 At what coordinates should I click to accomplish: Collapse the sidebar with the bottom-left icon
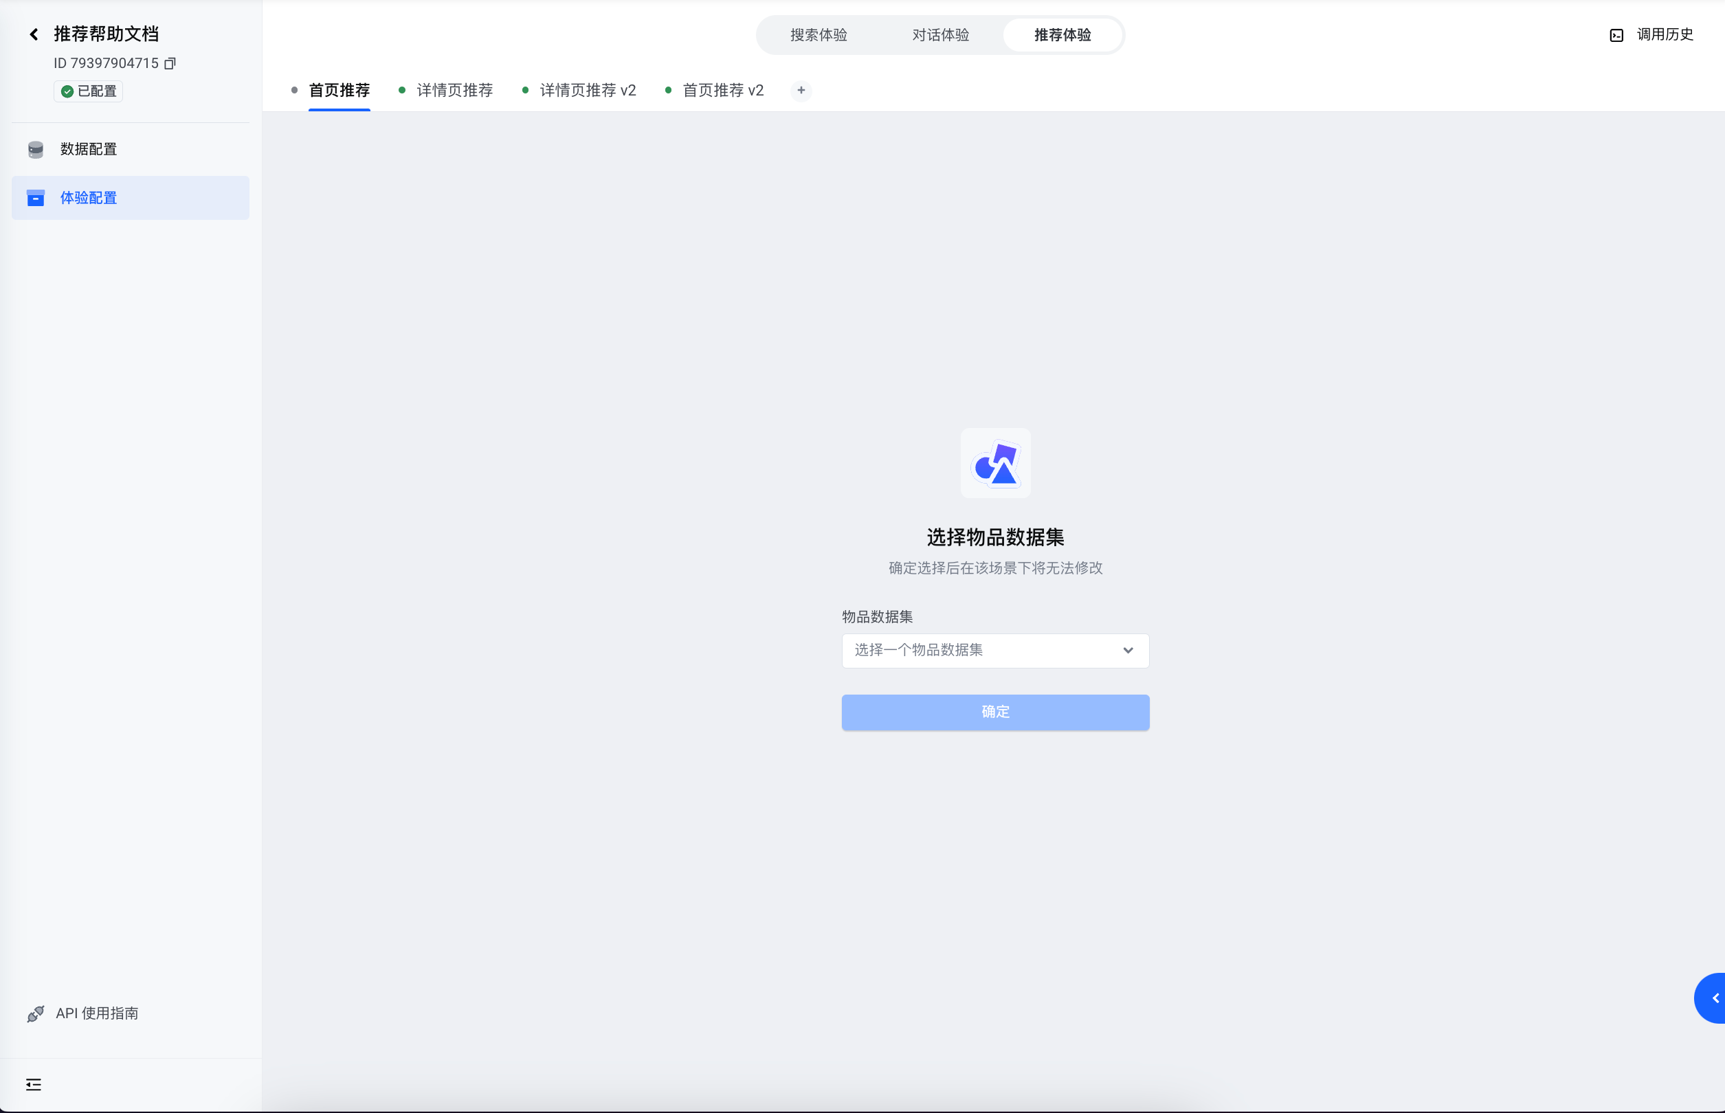(33, 1084)
